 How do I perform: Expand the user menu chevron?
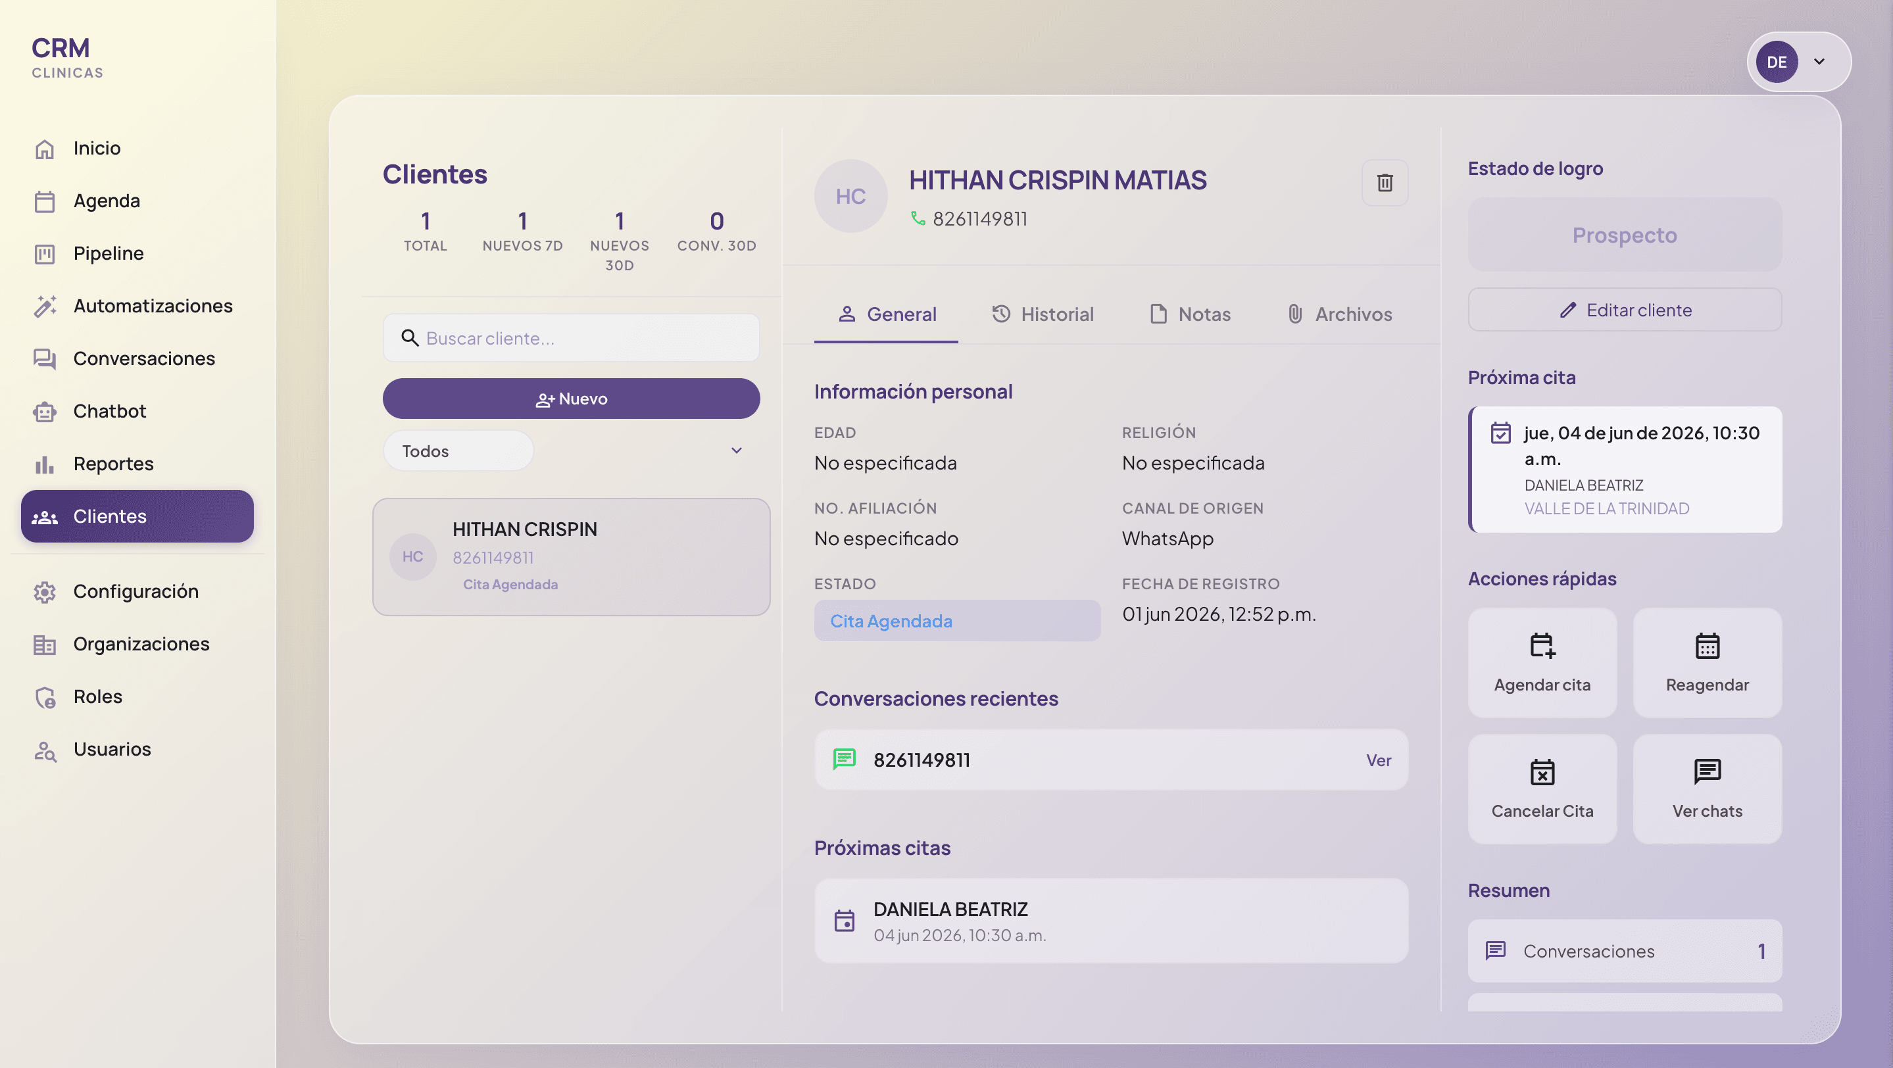coord(1819,62)
